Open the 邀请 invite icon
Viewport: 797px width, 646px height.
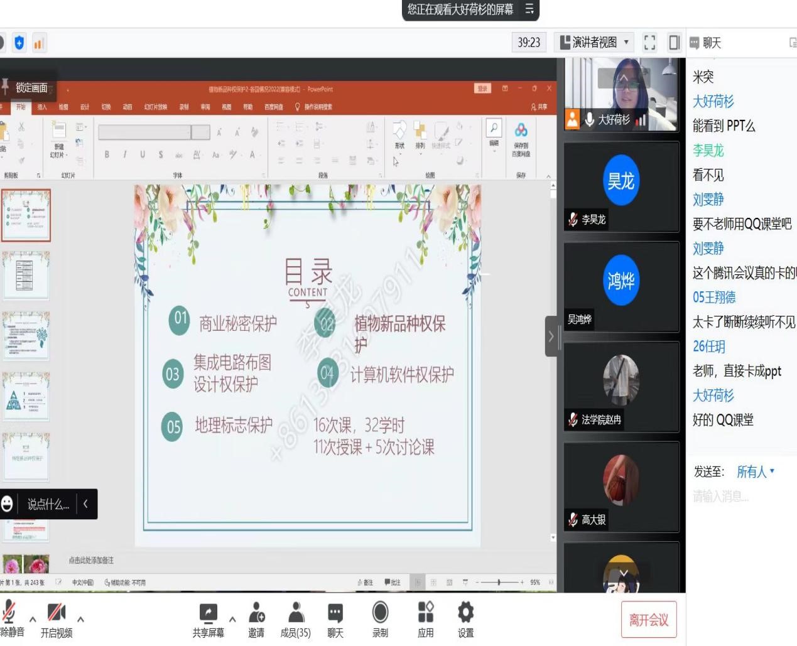[256, 613]
